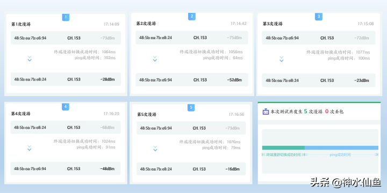Image resolution: width=387 pixels, height=193 pixels.
Task: Click the -48dBm signal value
Action: tap(107, 169)
